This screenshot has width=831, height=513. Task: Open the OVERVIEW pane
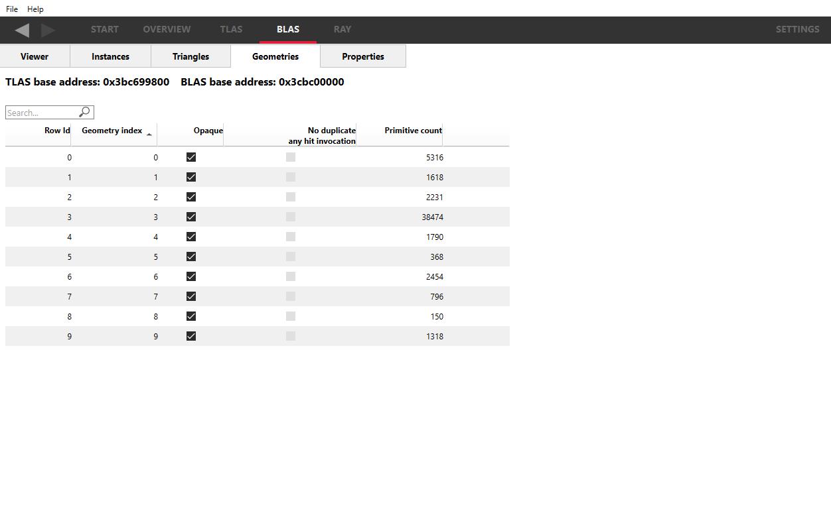(167, 29)
